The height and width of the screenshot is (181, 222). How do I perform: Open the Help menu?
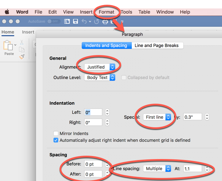point(185,12)
